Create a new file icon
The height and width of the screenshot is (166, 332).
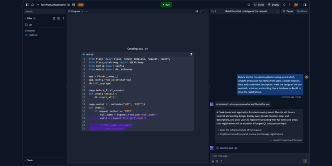(54, 19)
